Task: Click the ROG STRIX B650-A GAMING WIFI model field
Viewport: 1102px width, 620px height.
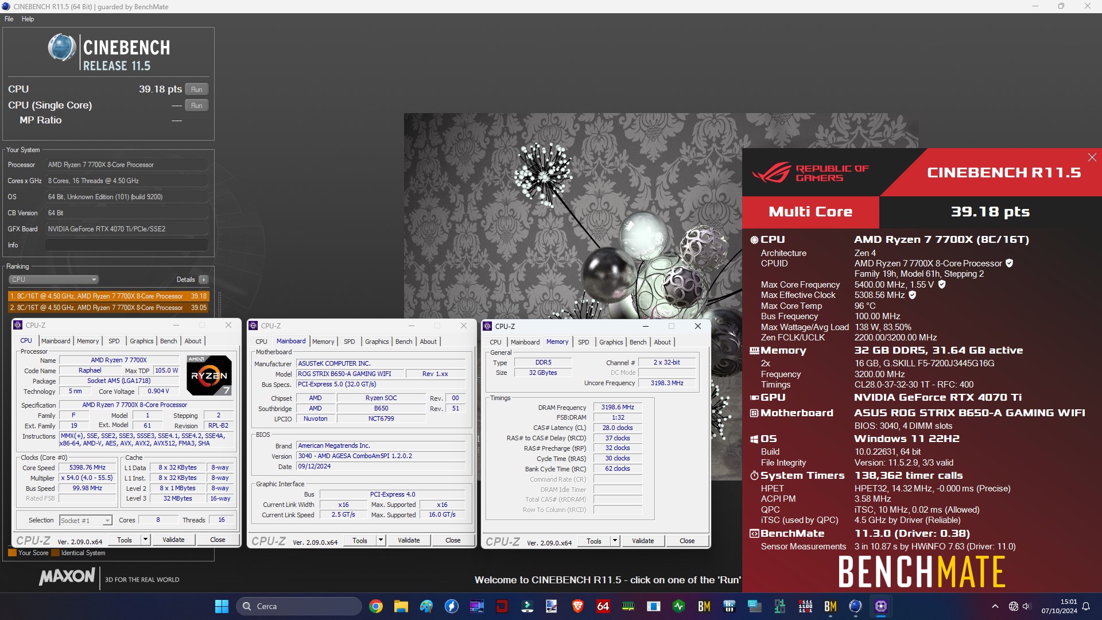Action: (x=350, y=374)
